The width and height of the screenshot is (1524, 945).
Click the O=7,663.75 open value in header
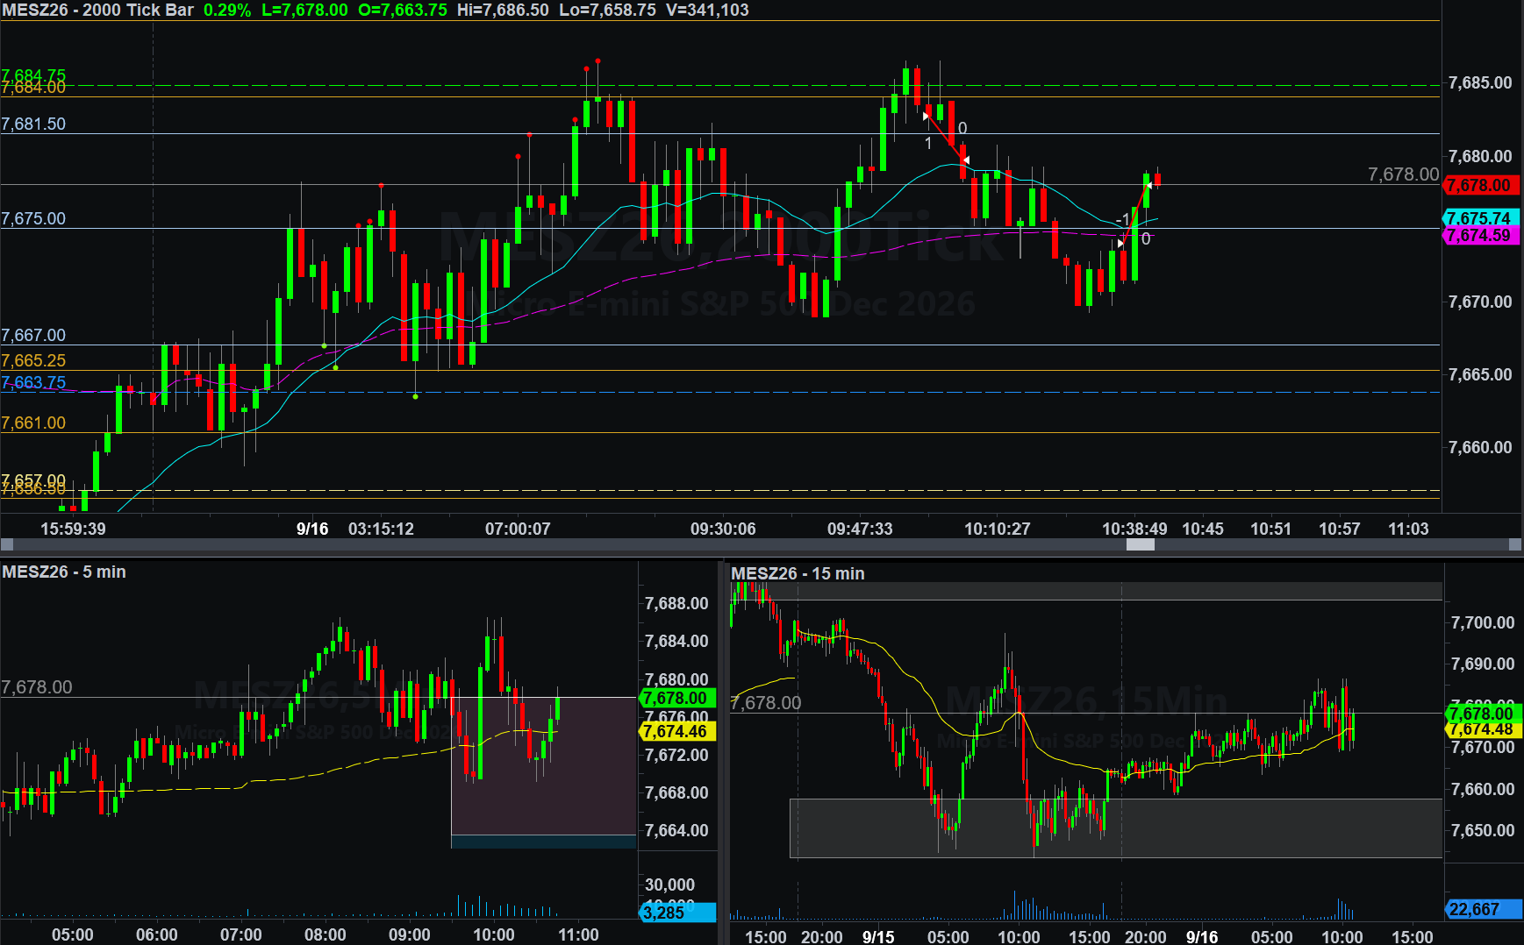[403, 11]
